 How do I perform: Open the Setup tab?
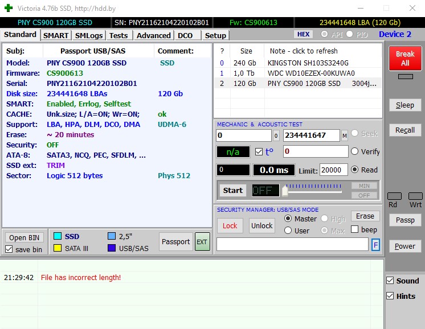[215, 35]
